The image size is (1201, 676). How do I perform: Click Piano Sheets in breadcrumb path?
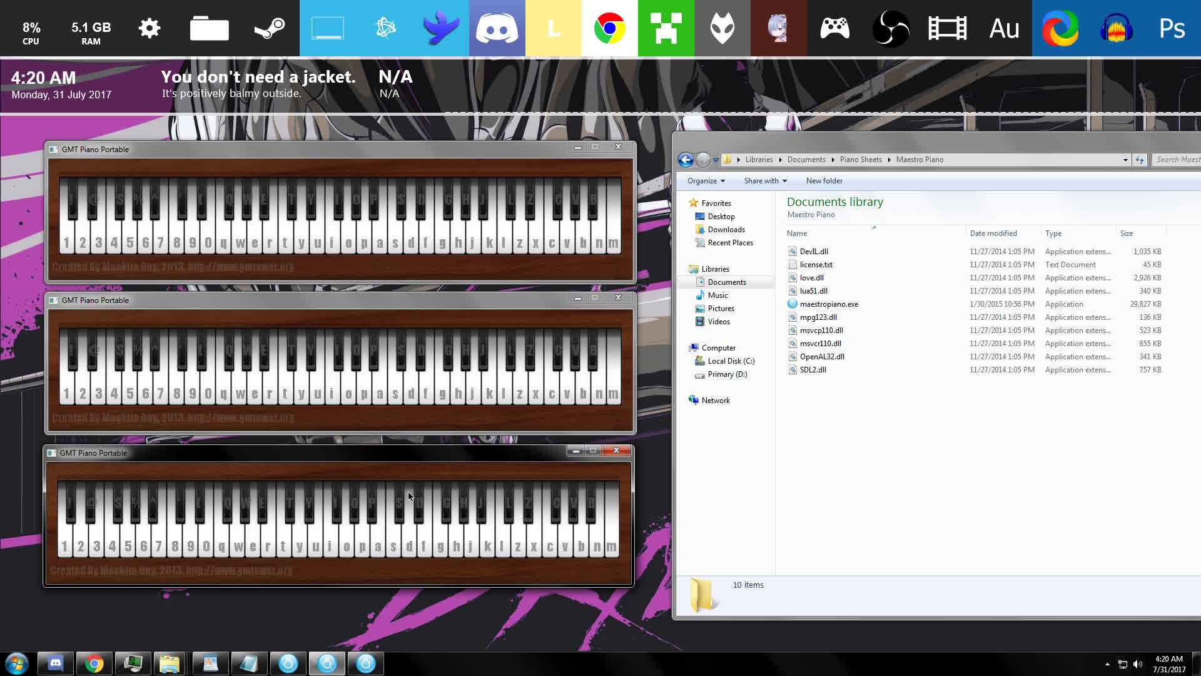[x=860, y=160]
